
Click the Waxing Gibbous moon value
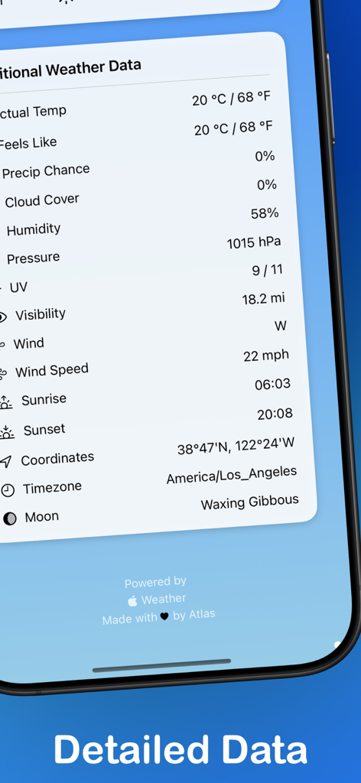250,502
